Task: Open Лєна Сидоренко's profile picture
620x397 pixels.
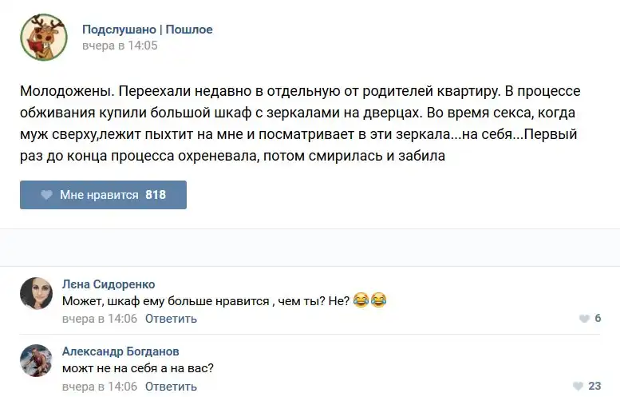Action: [x=36, y=295]
